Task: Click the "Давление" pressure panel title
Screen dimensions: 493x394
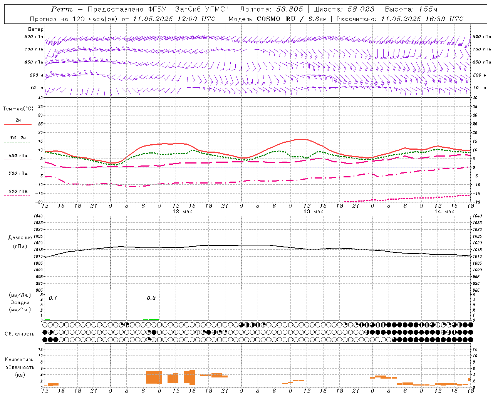Action: (20, 238)
